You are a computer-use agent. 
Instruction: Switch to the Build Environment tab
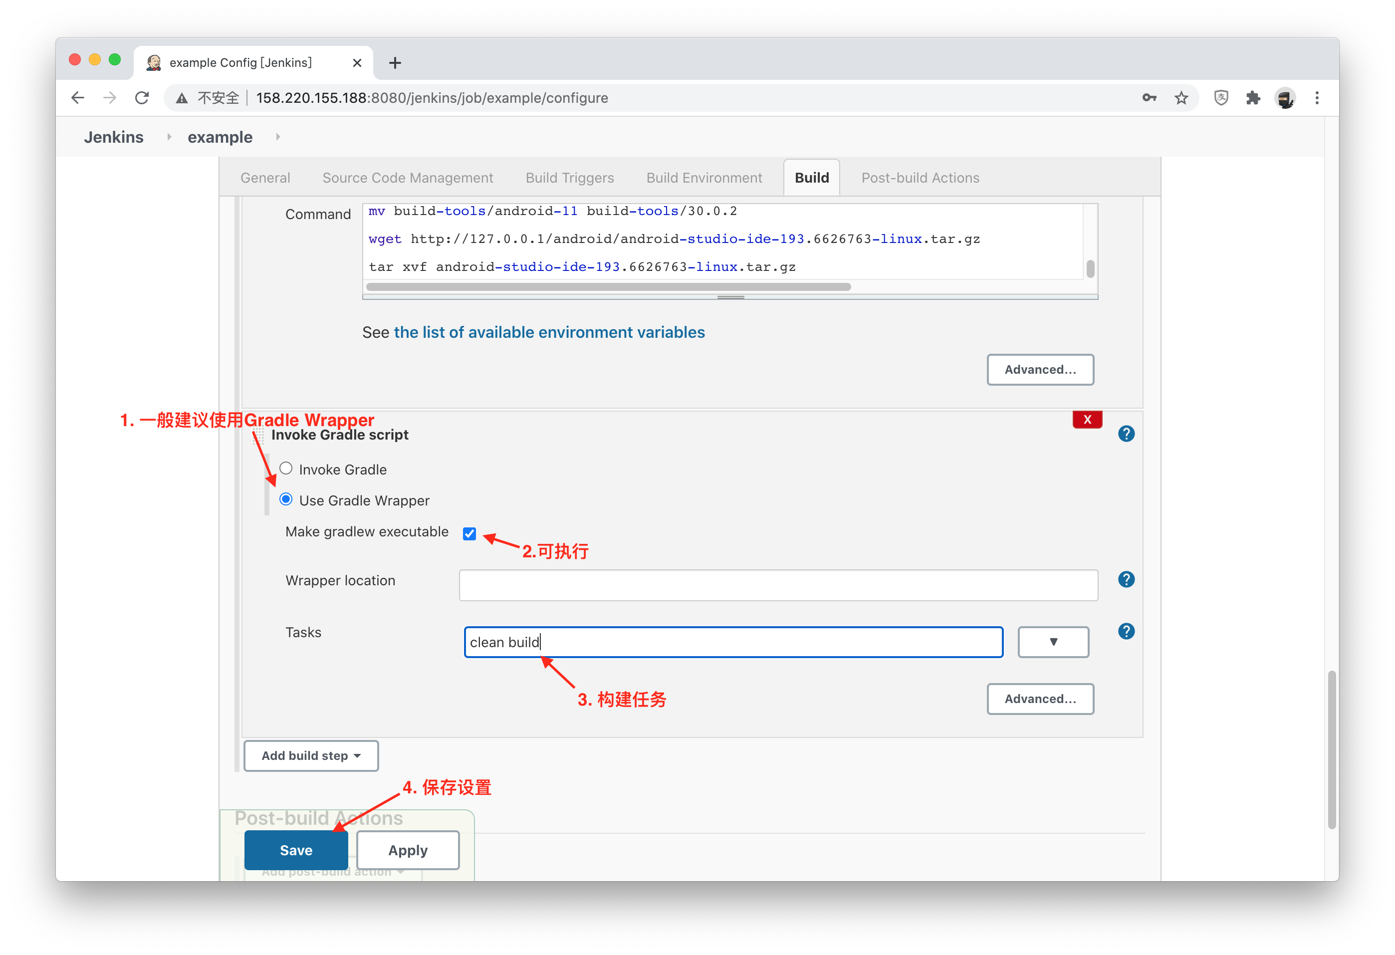click(704, 178)
